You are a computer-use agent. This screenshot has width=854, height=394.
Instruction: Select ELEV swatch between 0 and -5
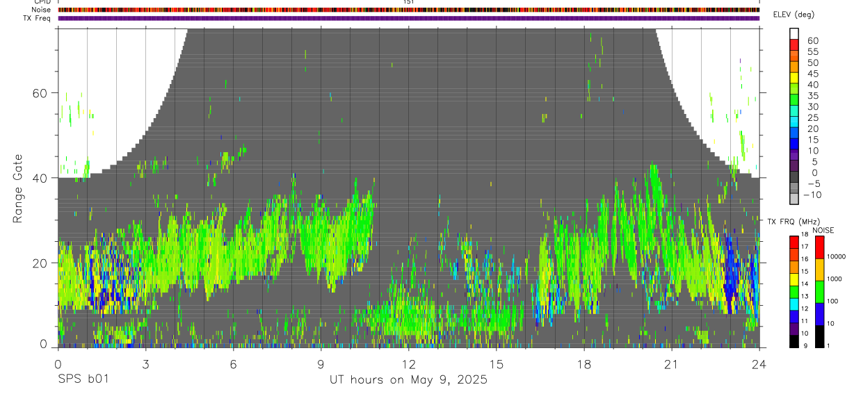[x=794, y=178]
